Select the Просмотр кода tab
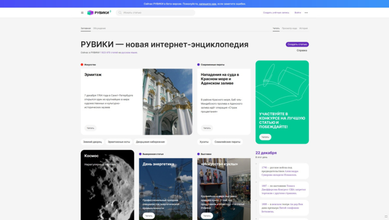The height and width of the screenshot is (220, 389). click(x=289, y=28)
